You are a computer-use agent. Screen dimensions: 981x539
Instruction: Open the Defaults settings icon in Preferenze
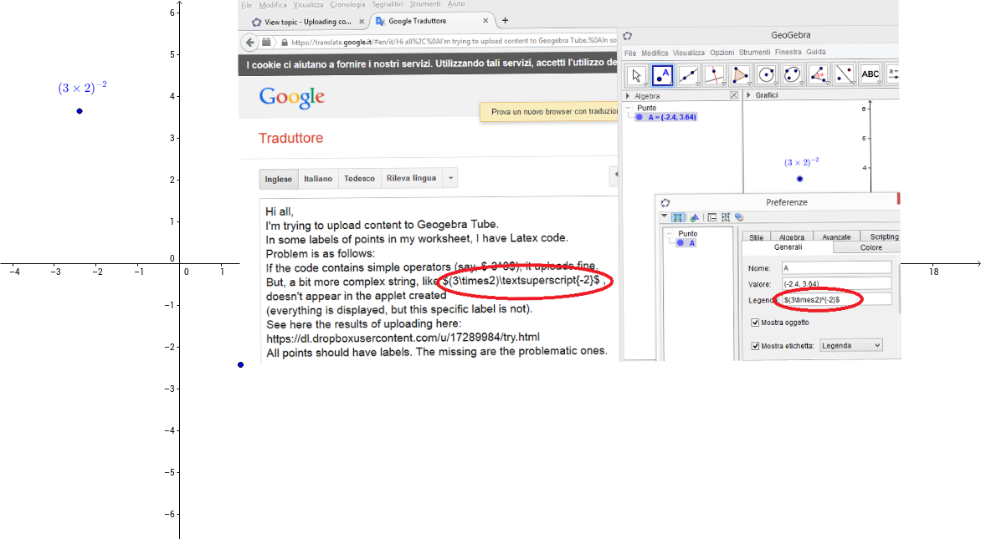click(x=726, y=217)
